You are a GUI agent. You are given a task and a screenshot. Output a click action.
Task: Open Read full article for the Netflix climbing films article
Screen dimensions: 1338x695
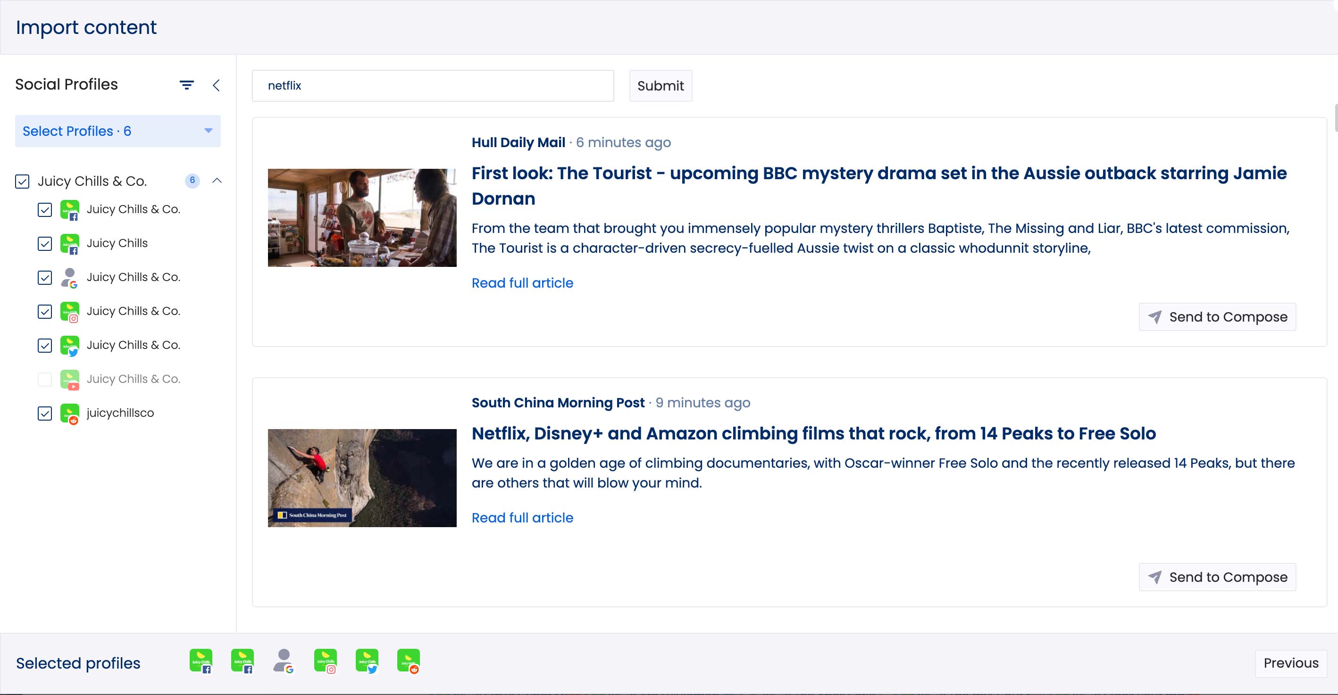pyautogui.click(x=522, y=518)
